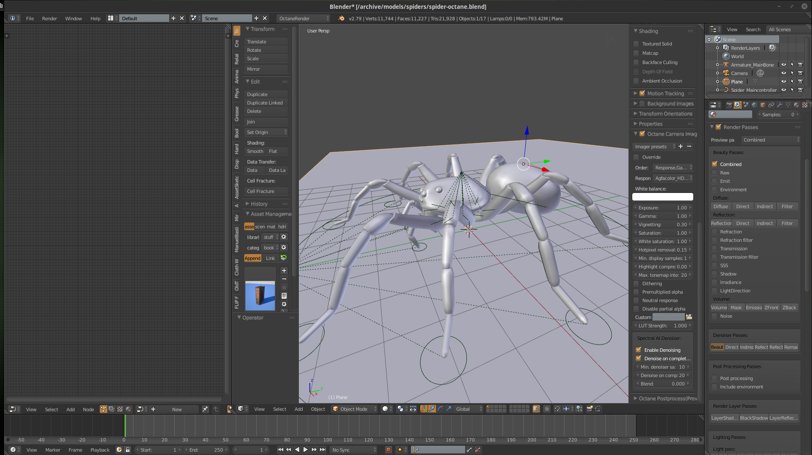812x455 pixels.
Task: Open the OctaneRender engine dropdown
Action: coord(304,18)
